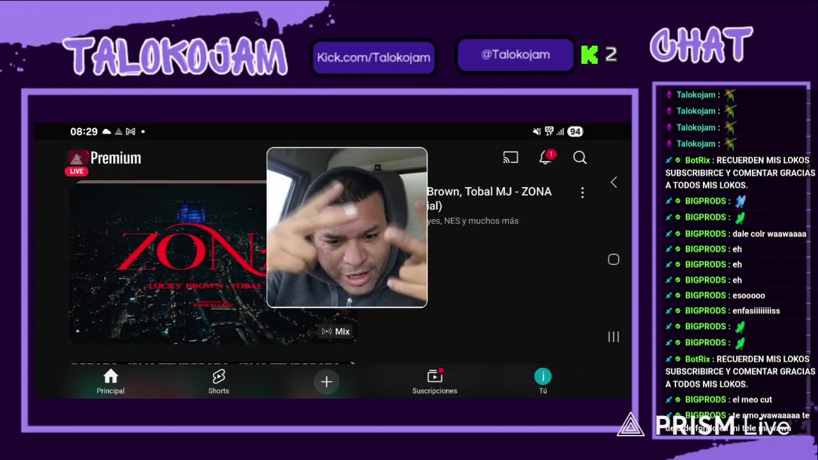Tap the battery 94 indicator
Viewport: 818px width, 460px height.
pyautogui.click(x=575, y=132)
